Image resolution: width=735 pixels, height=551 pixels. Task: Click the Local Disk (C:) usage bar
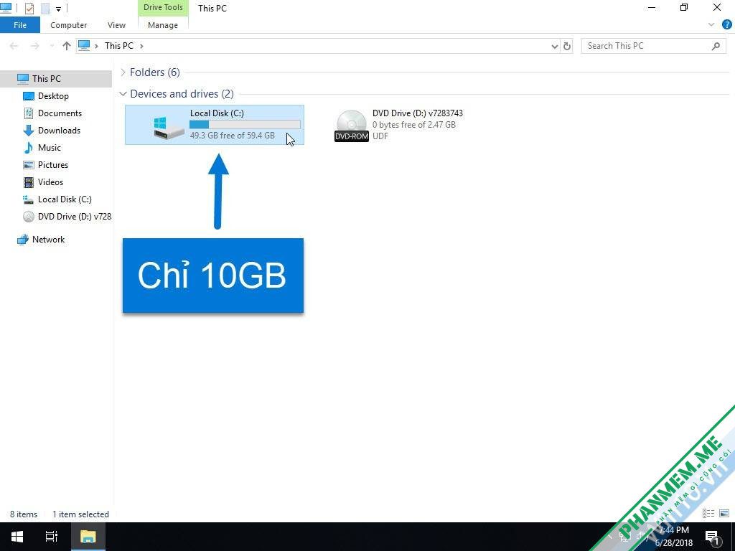coord(245,124)
